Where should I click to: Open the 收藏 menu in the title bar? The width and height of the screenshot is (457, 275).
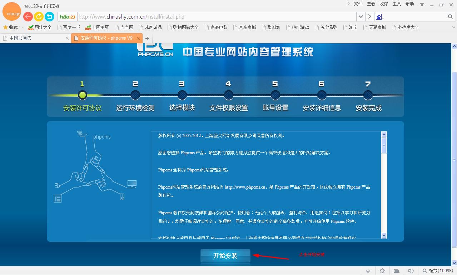pos(384,4)
